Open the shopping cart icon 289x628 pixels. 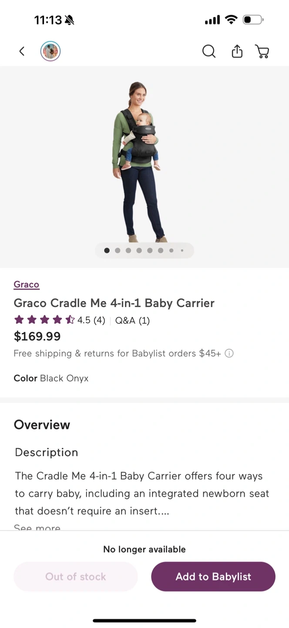[262, 51]
